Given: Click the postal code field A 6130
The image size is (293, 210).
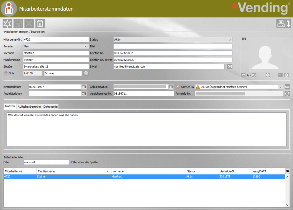Looking at the screenshot, I should 33,73.
